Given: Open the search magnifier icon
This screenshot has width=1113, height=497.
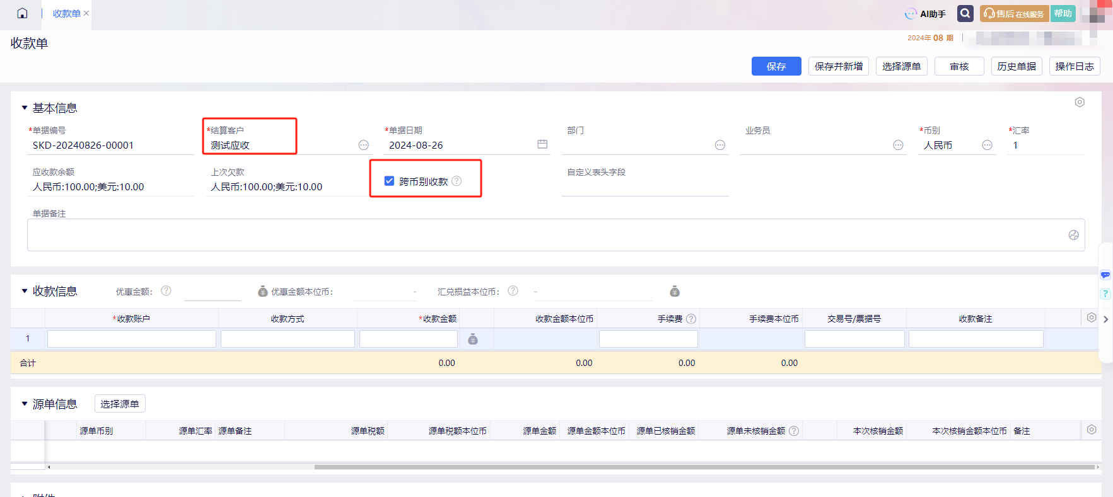Looking at the screenshot, I should tap(965, 13).
